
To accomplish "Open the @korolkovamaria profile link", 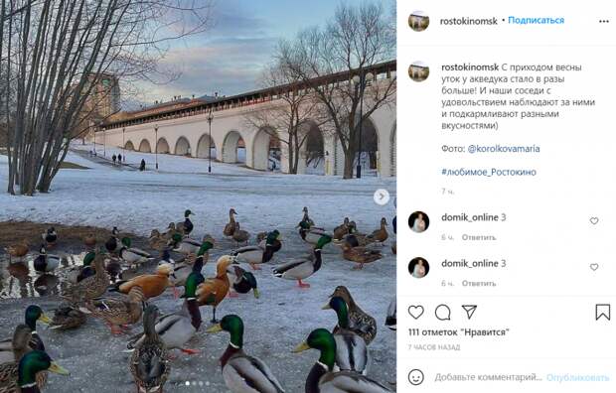I will click(x=504, y=149).
